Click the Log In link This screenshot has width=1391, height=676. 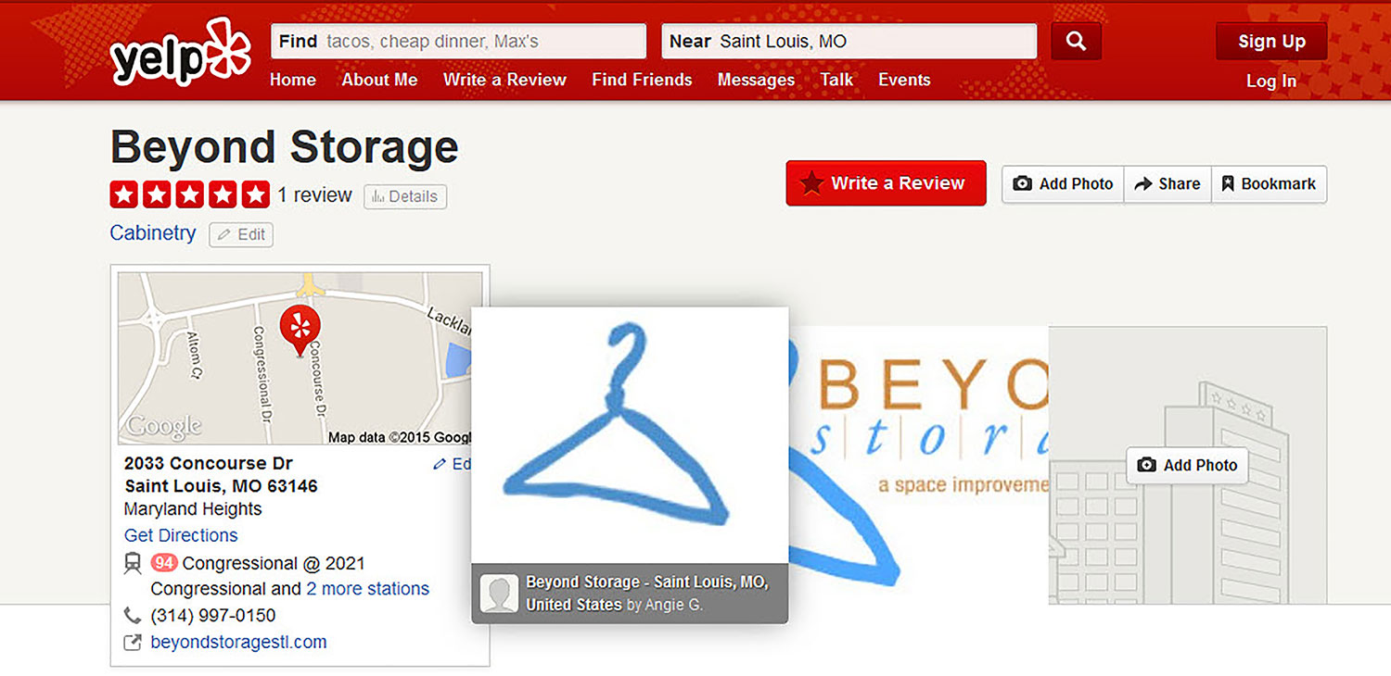(x=1271, y=81)
